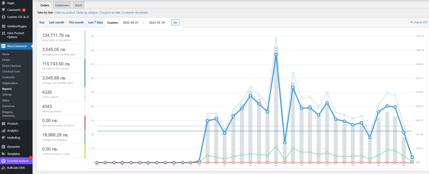Highlight the items purchased legend
The width and height of the screenshot is (429, 174).
pyautogui.click(x=62, y=109)
